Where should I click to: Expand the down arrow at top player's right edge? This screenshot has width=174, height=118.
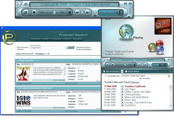click(x=129, y=17)
